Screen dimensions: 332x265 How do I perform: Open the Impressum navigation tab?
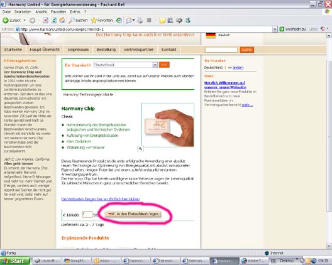click(78, 50)
